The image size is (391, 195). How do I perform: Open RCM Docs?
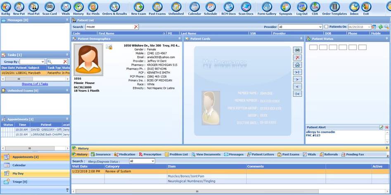tap(228, 8)
